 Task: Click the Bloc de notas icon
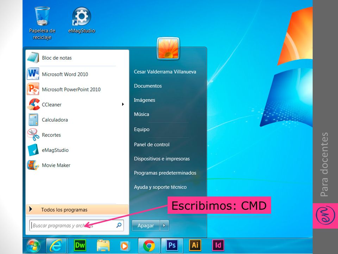(33, 58)
